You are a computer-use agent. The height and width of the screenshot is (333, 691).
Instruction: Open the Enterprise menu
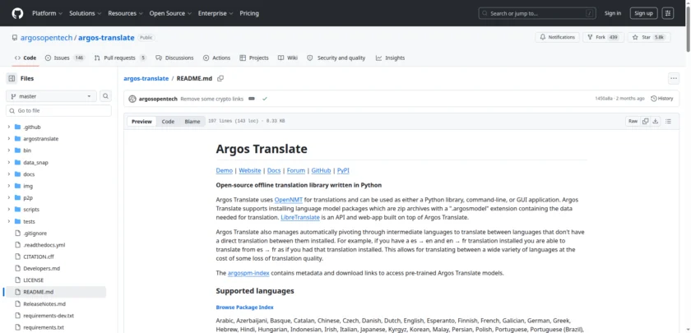pos(216,13)
